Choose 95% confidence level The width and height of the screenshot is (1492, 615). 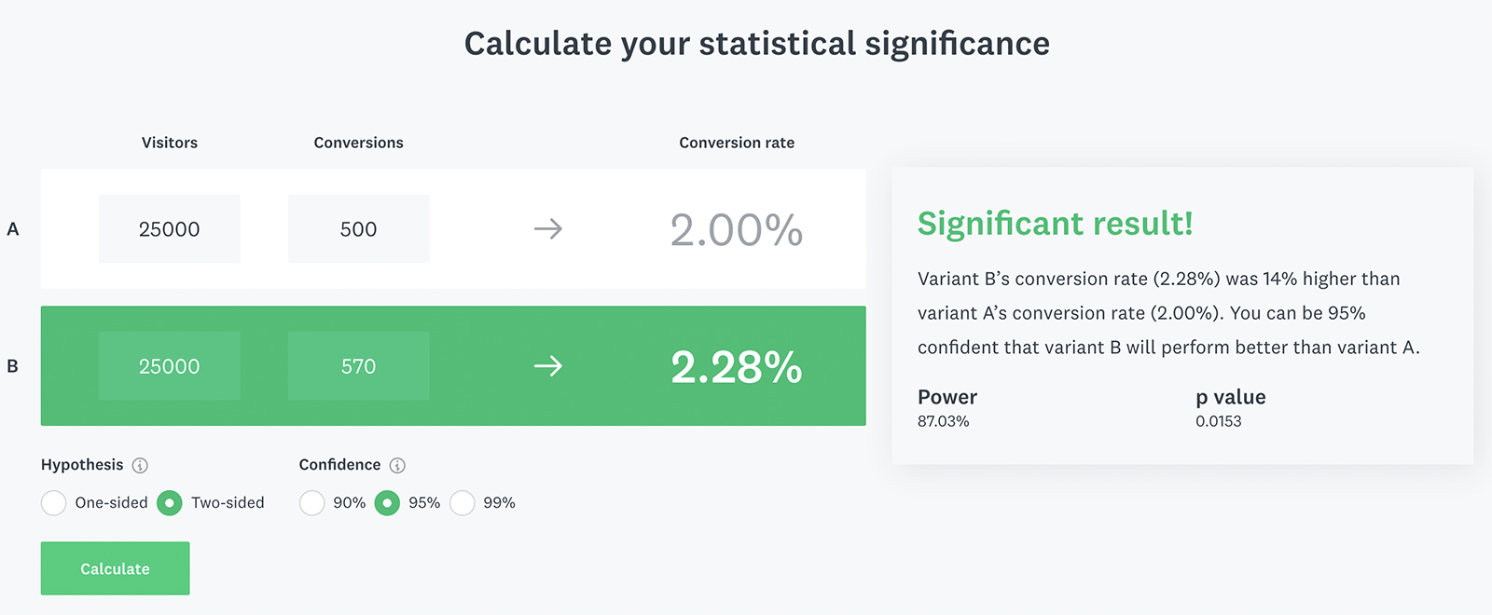[387, 503]
